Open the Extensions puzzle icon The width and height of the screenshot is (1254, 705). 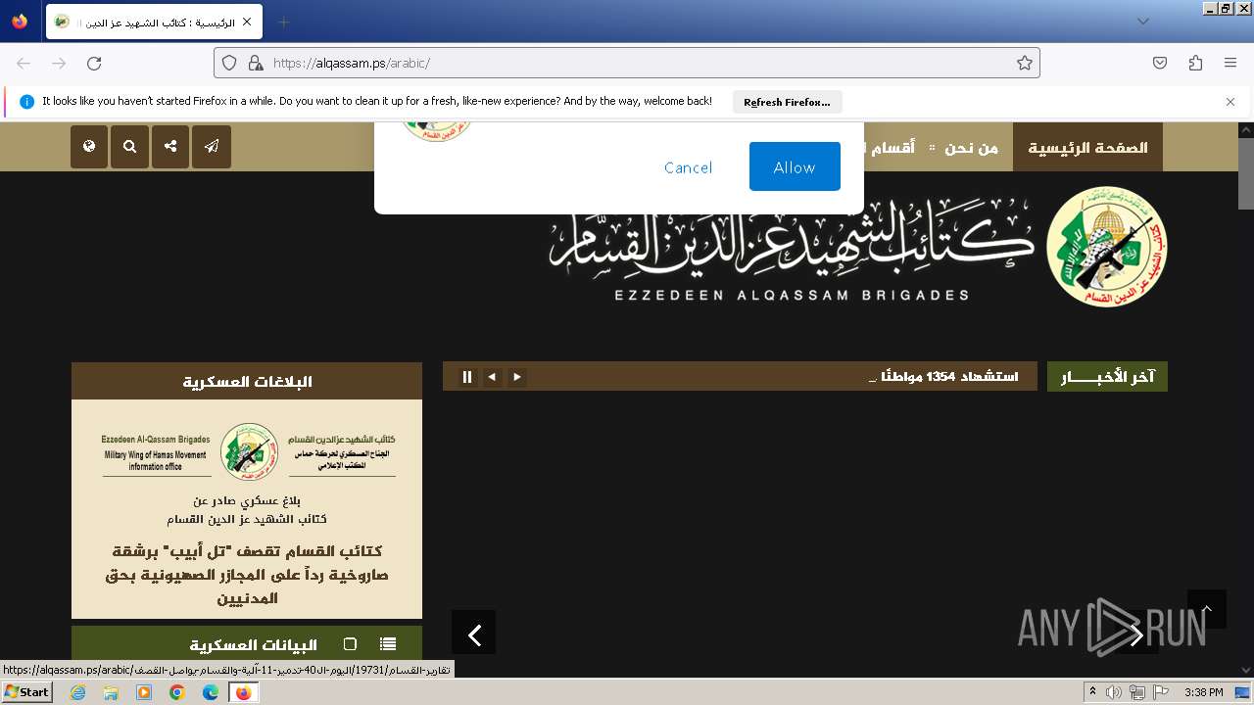coord(1195,63)
